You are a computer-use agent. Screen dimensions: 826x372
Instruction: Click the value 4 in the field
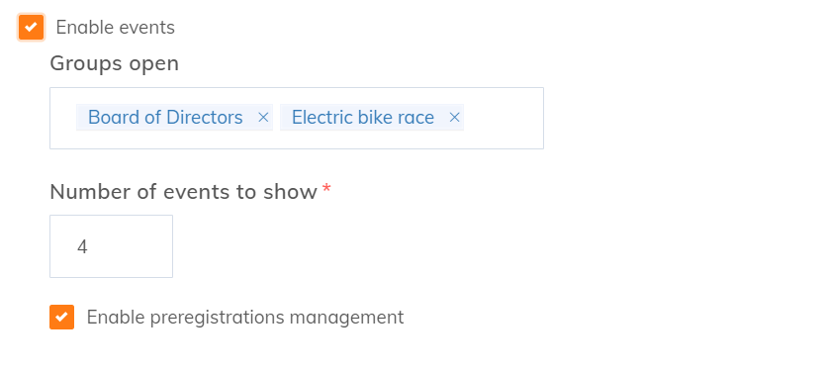coord(82,246)
